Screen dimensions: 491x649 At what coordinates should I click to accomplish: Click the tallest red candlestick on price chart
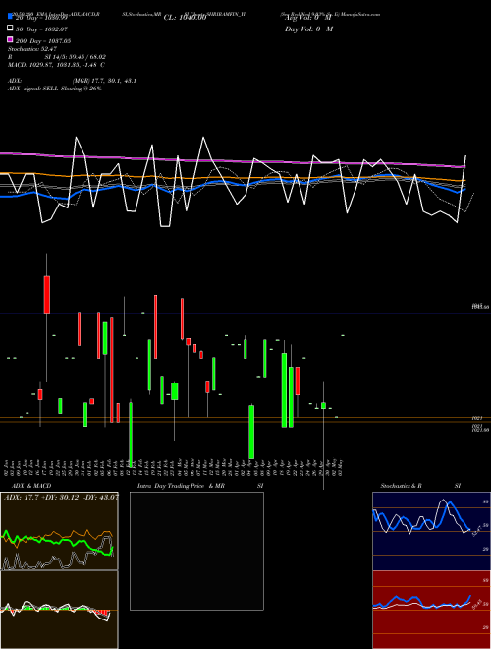click(112, 370)
